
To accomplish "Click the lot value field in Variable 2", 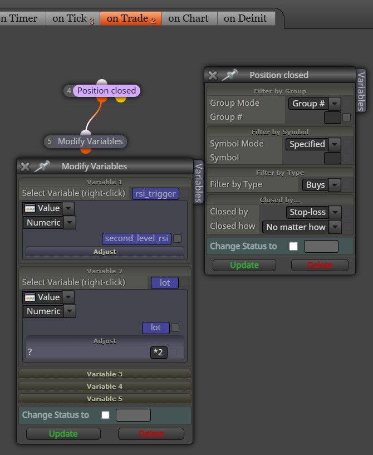I will click(156, 327).
